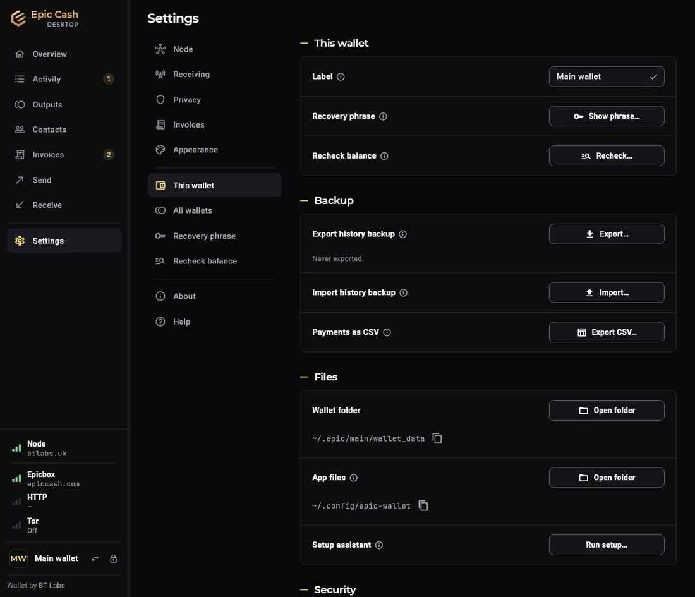Open the Receive page
Viewport: 695px width, 597px height.
click(x=64, y=205)
